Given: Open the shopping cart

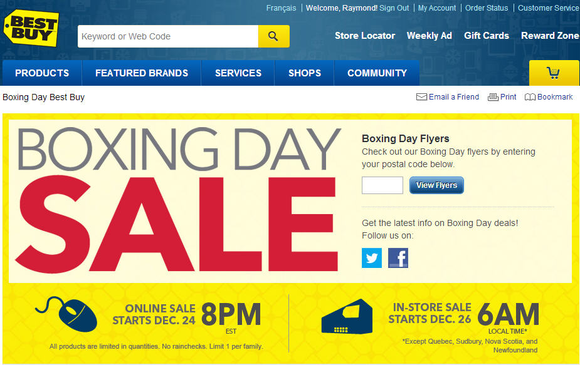Looking at the screenshot, I should tap(554, 73).
